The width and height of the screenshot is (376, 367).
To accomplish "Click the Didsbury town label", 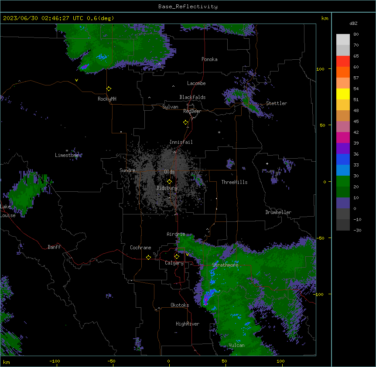I will (x=167, y=188).
